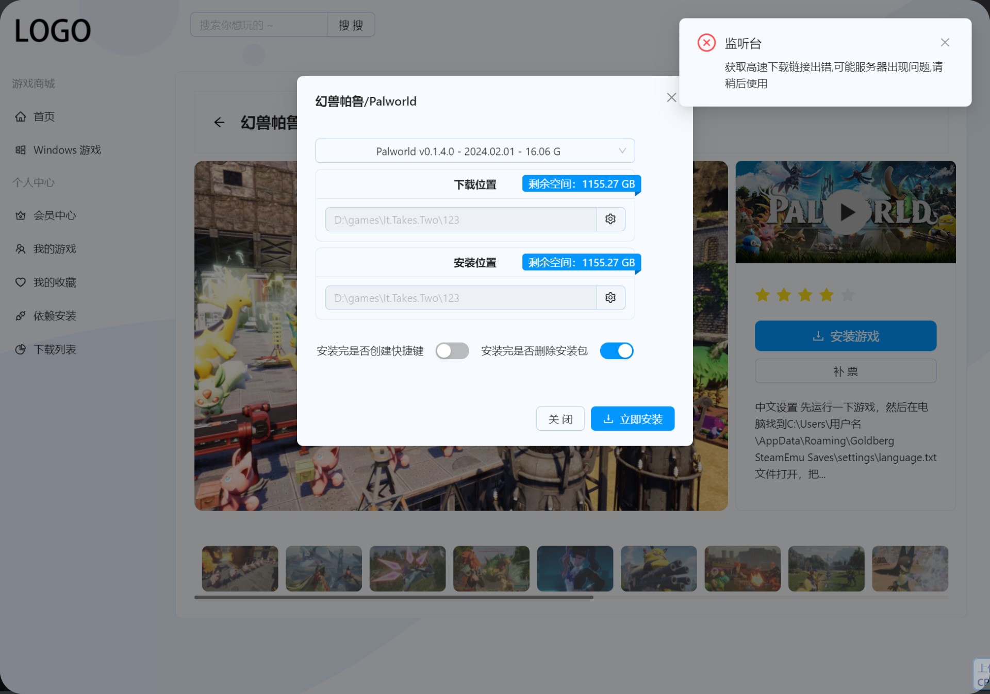Click the 立即安装 button
The width and height of the screenshot is (990, 694).
pos(633,418)
